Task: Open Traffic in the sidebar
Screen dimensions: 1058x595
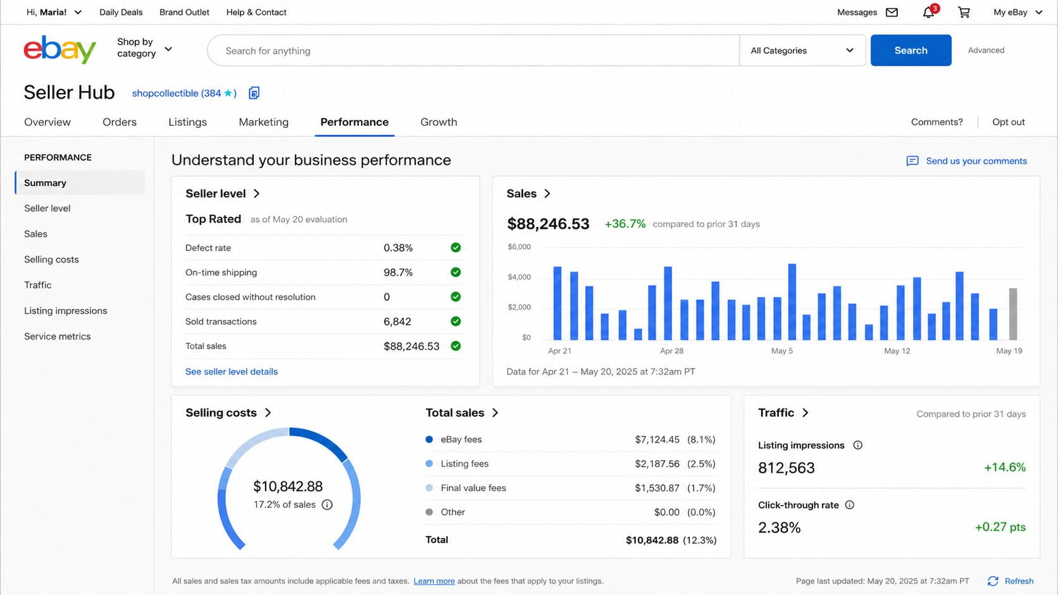Action: pos(38,285)
